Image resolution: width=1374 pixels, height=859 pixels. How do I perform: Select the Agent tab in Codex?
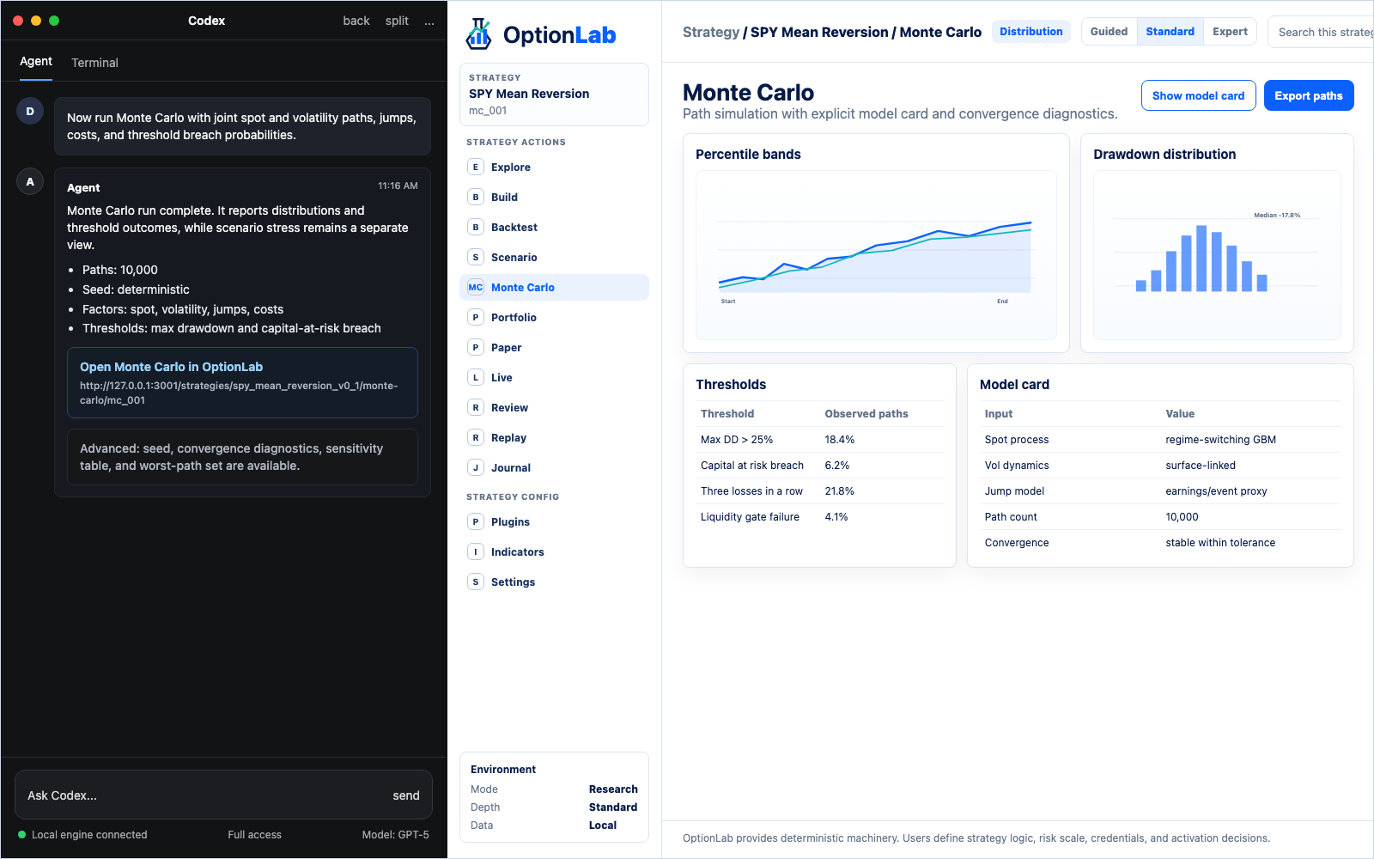[36, 61]
